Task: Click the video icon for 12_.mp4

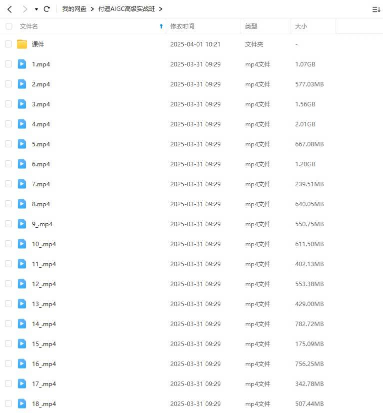Action: pos(22,284)
